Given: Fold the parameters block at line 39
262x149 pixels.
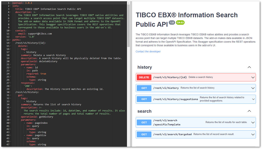Looking at the screenshot, I should (x=11, y=120).
